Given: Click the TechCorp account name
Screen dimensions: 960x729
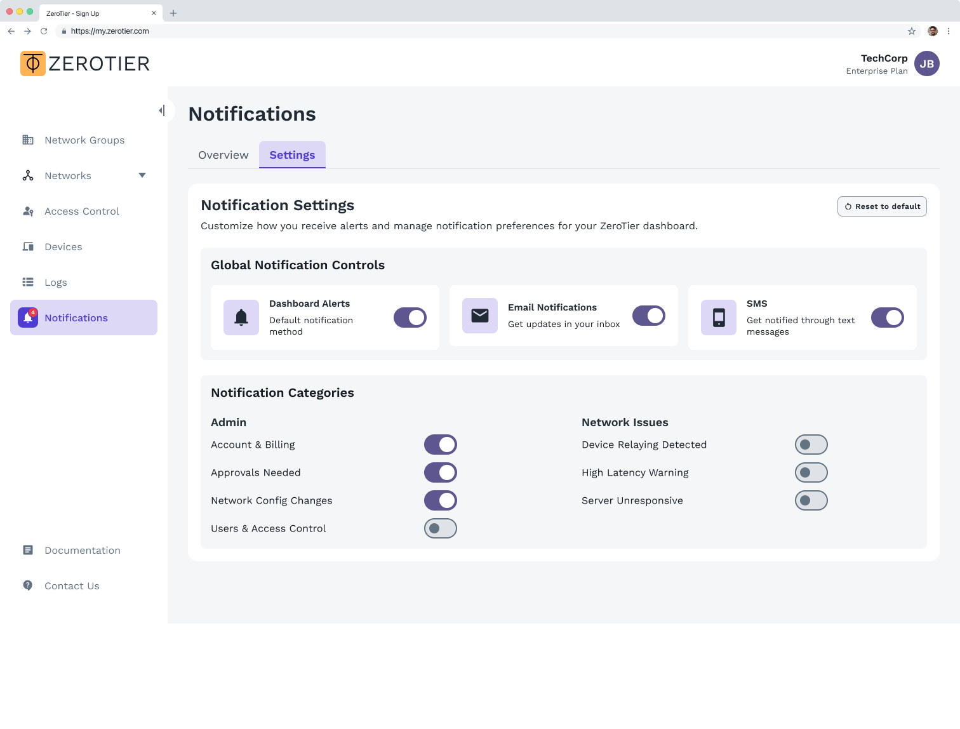Looking at the screenshot, I should [x=884, y=58].
